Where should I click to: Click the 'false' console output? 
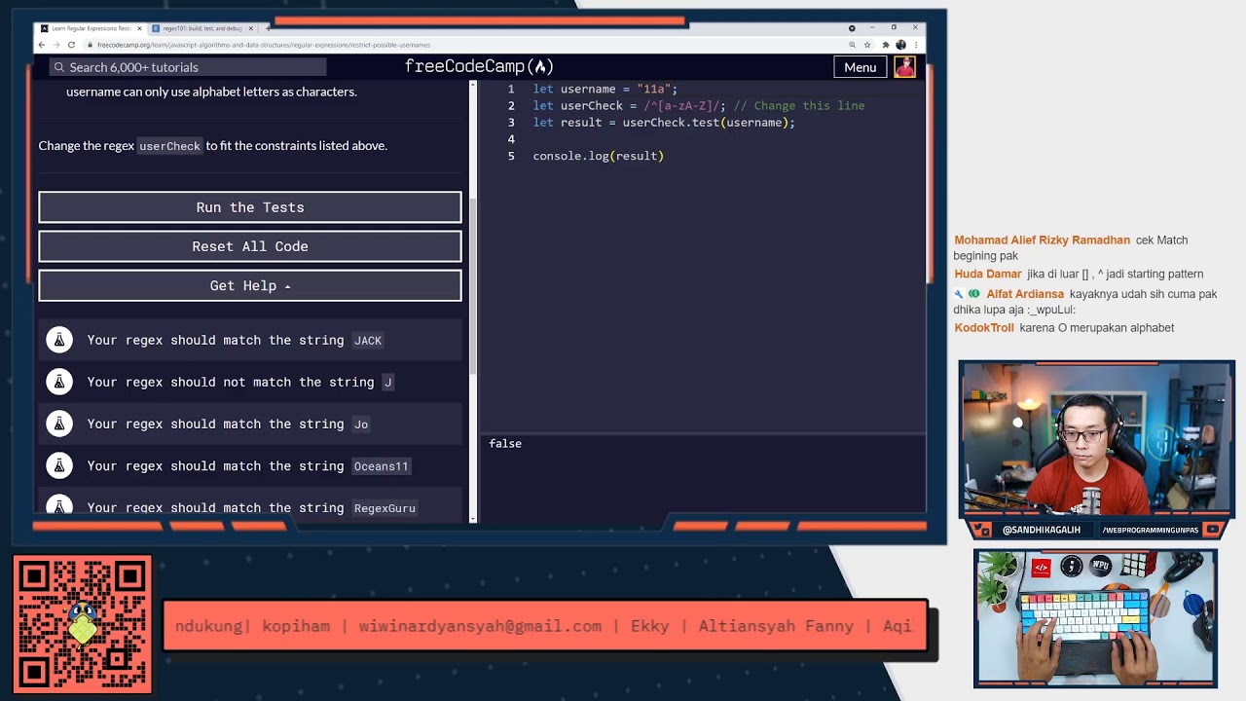point(505,443)
